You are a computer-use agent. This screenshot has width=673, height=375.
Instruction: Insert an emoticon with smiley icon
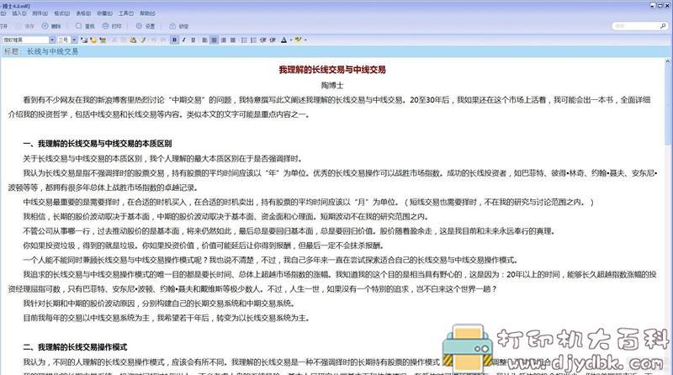(93, 40)
